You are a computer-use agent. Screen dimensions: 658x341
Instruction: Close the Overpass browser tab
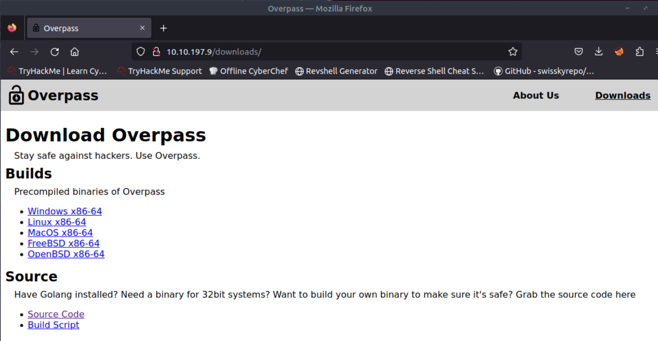click(x=142, y=28)
